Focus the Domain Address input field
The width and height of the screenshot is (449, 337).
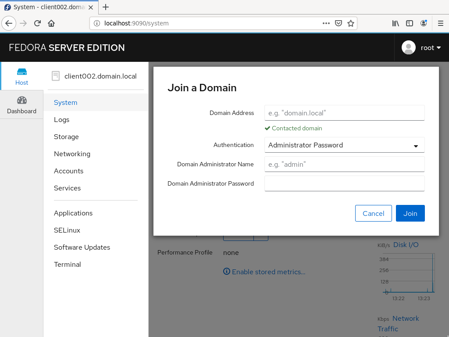[345, 113]
